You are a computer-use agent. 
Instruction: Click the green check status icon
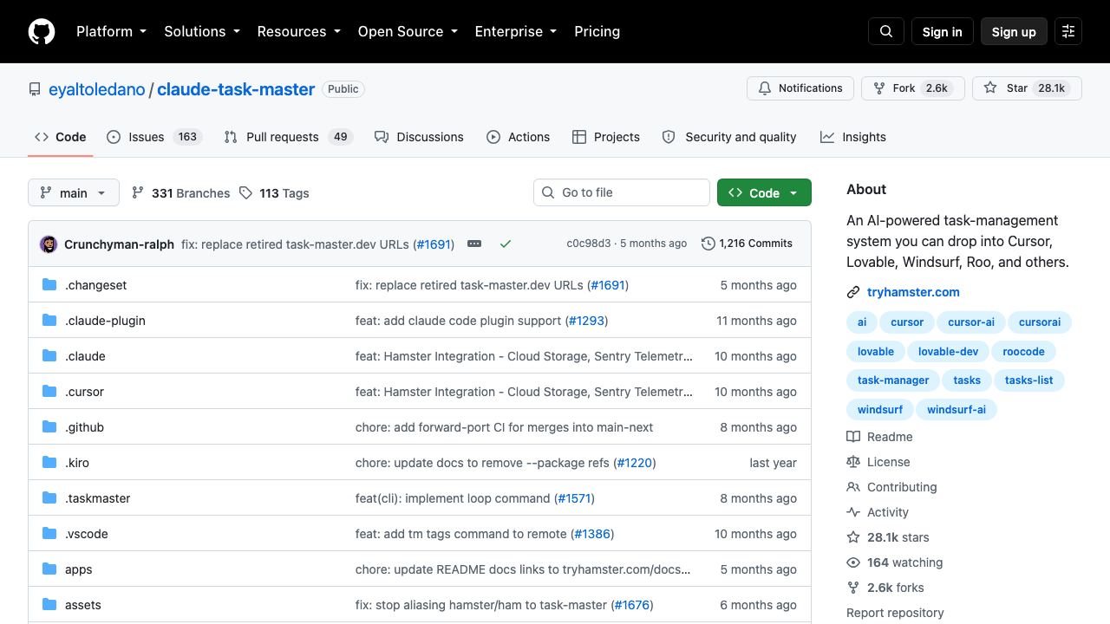click(506, 244)
